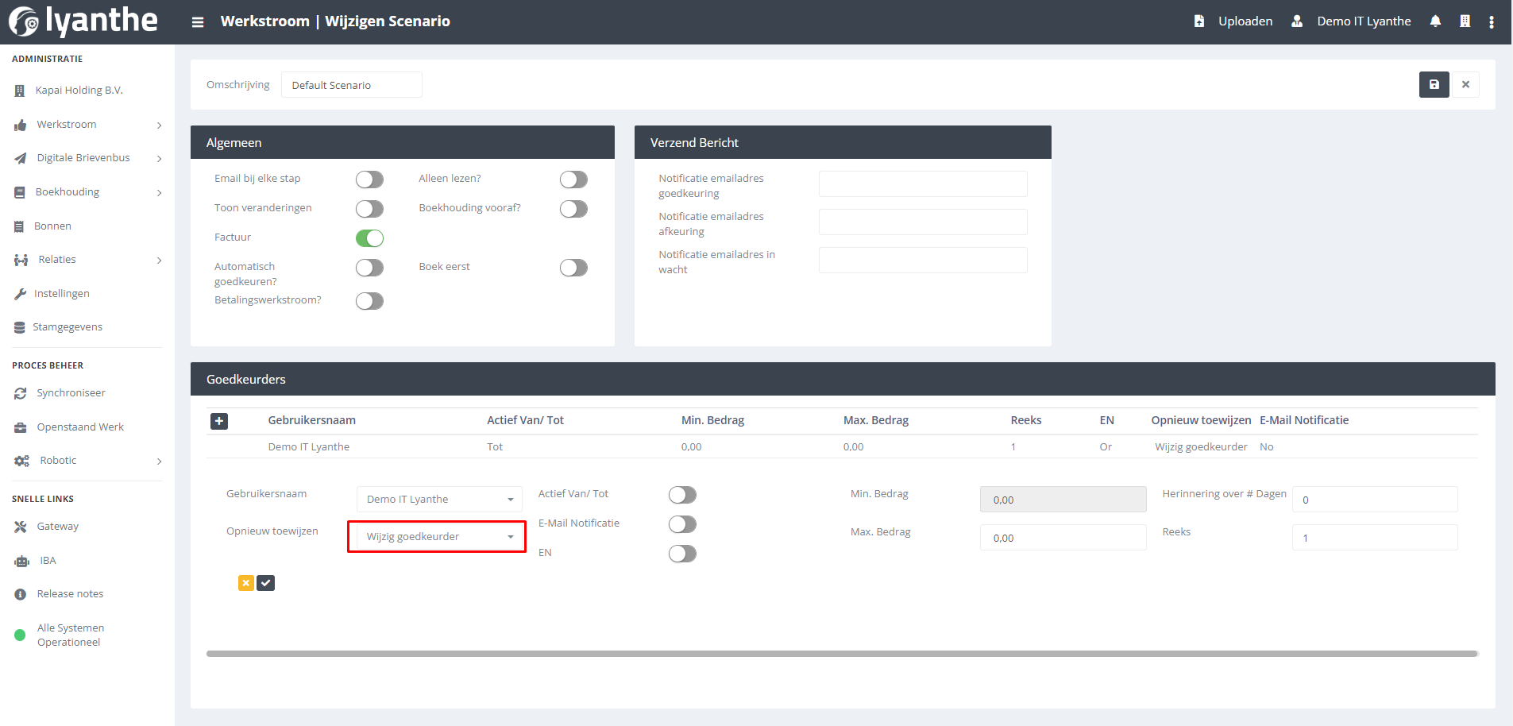Close the scenario with X button
This screenshot has width=1513, height=726.
1465,85
